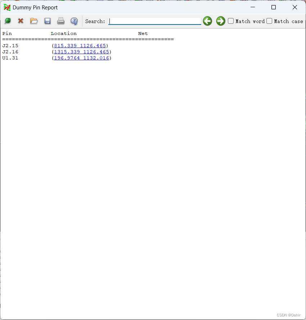Select U1.31 location link 196.9764 1132.016
The image size is (306, 320).
click(81, 58)
